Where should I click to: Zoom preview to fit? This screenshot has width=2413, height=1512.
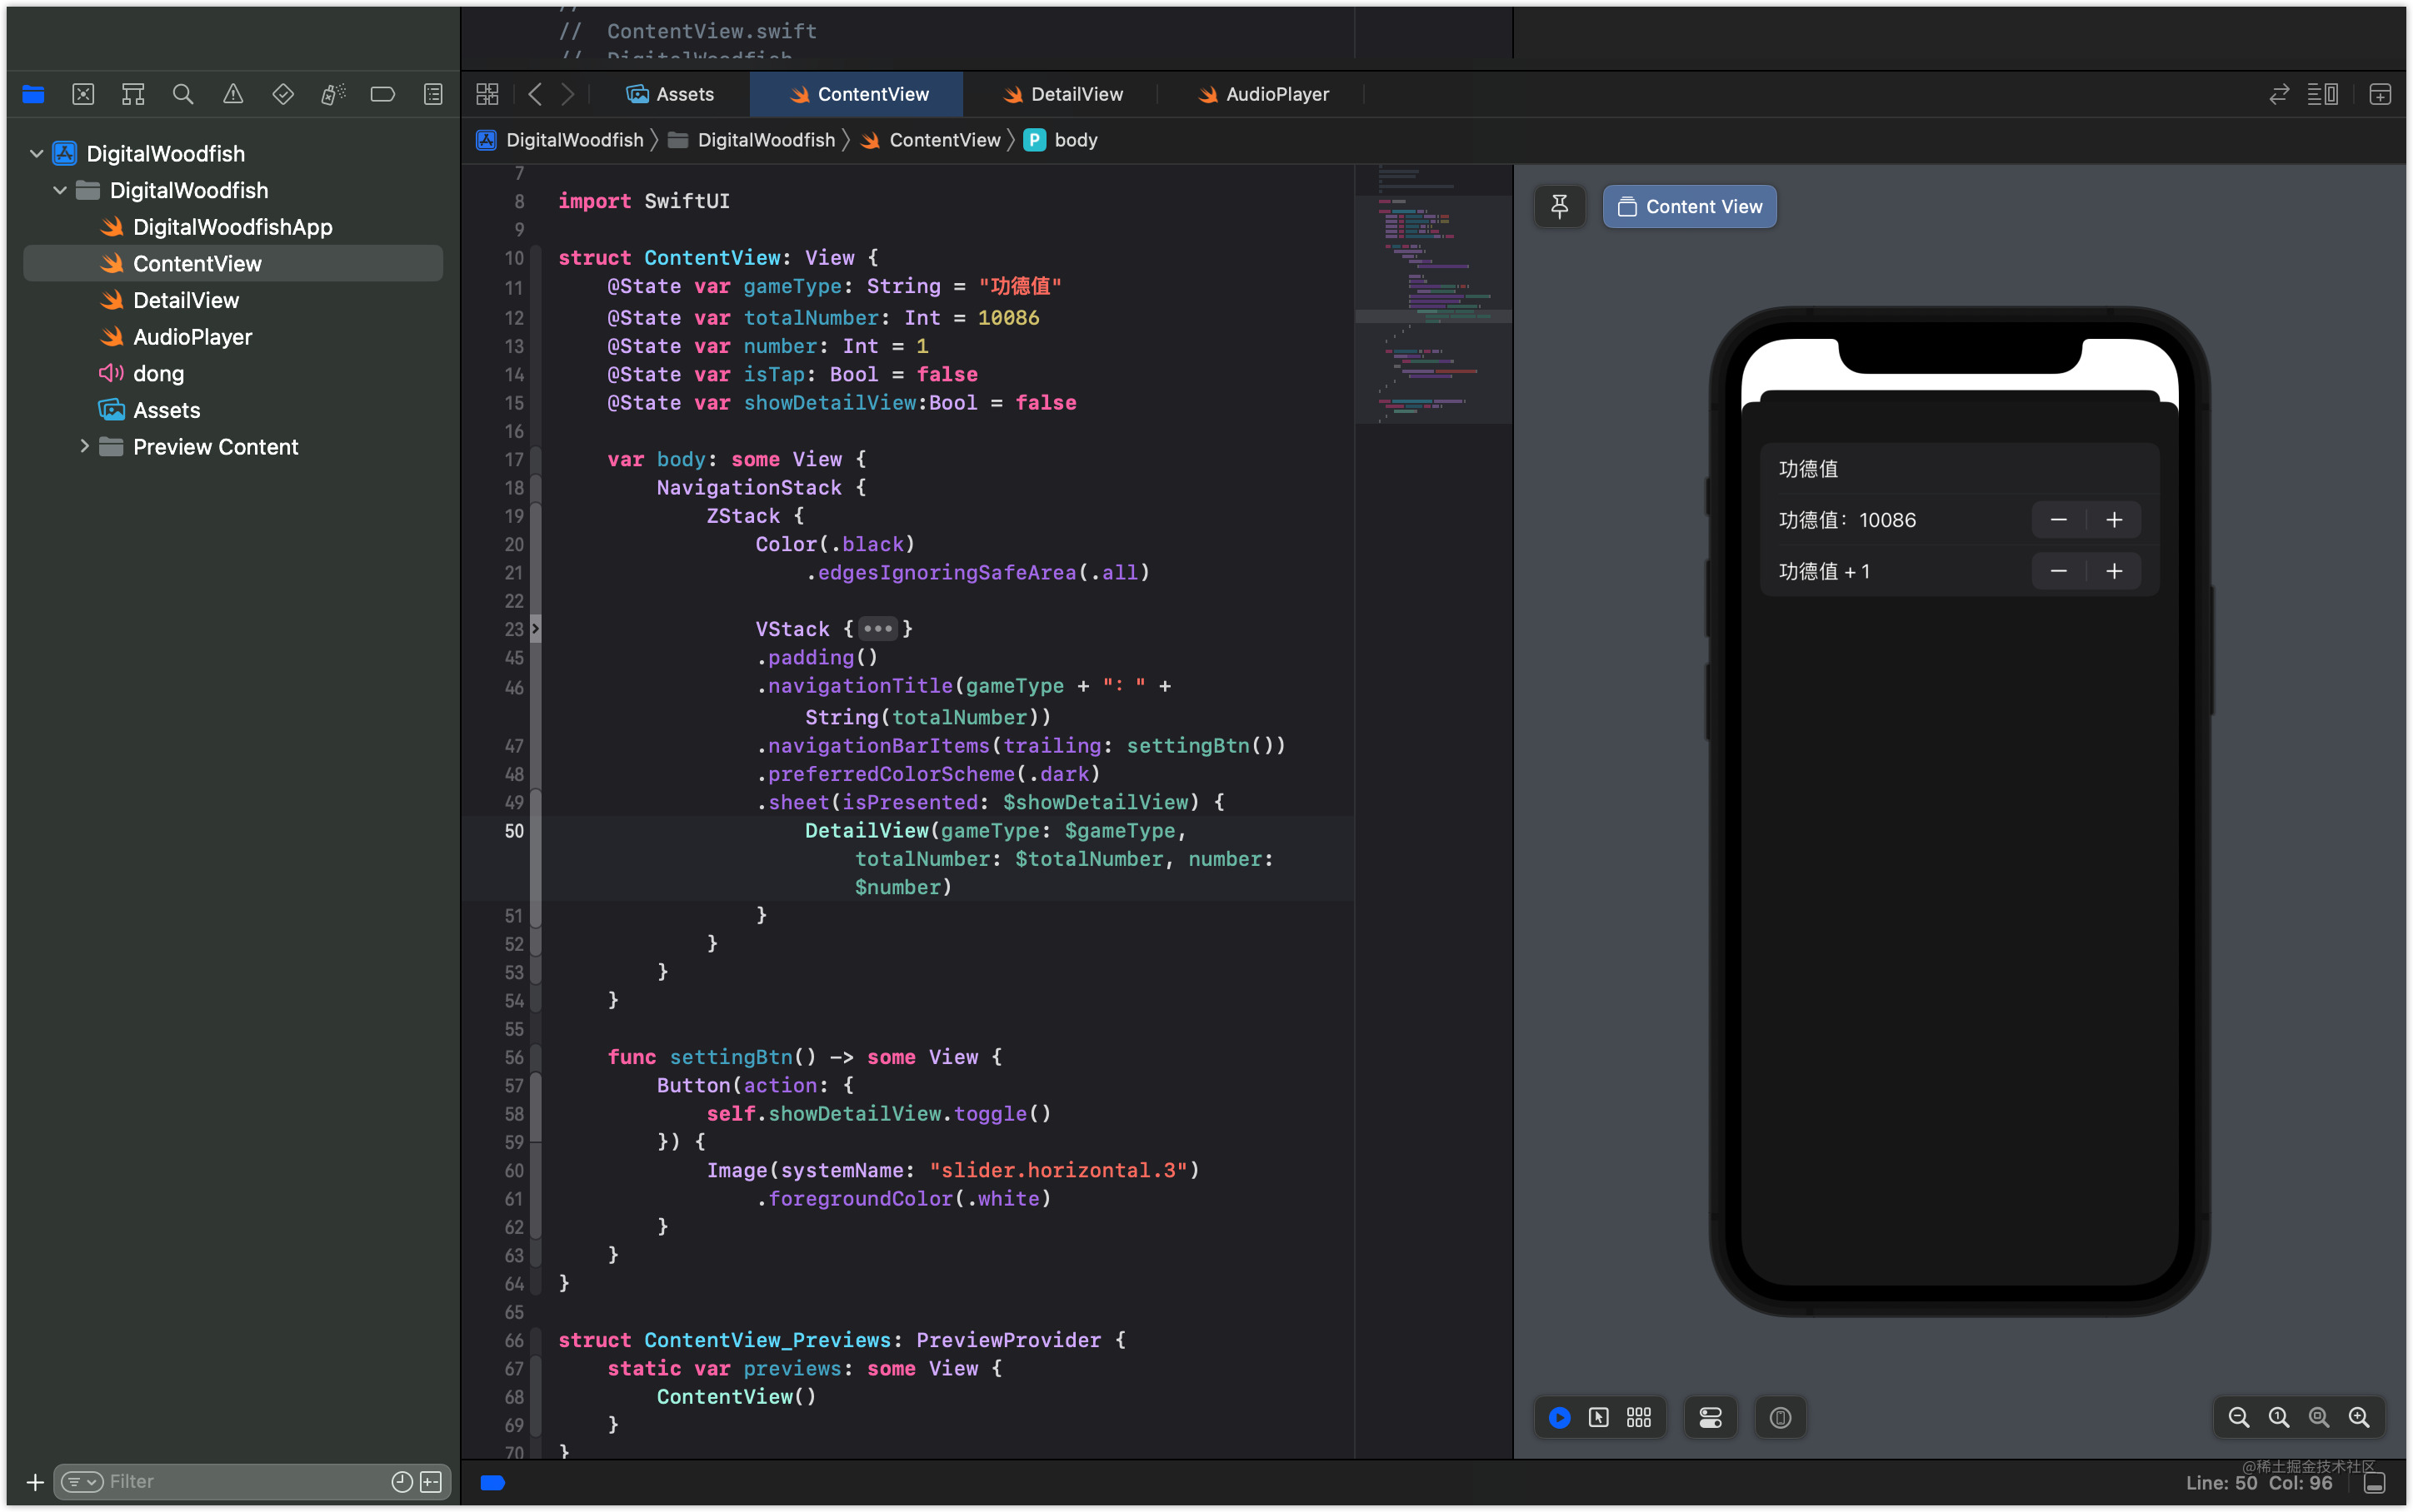[2319, 1417]
